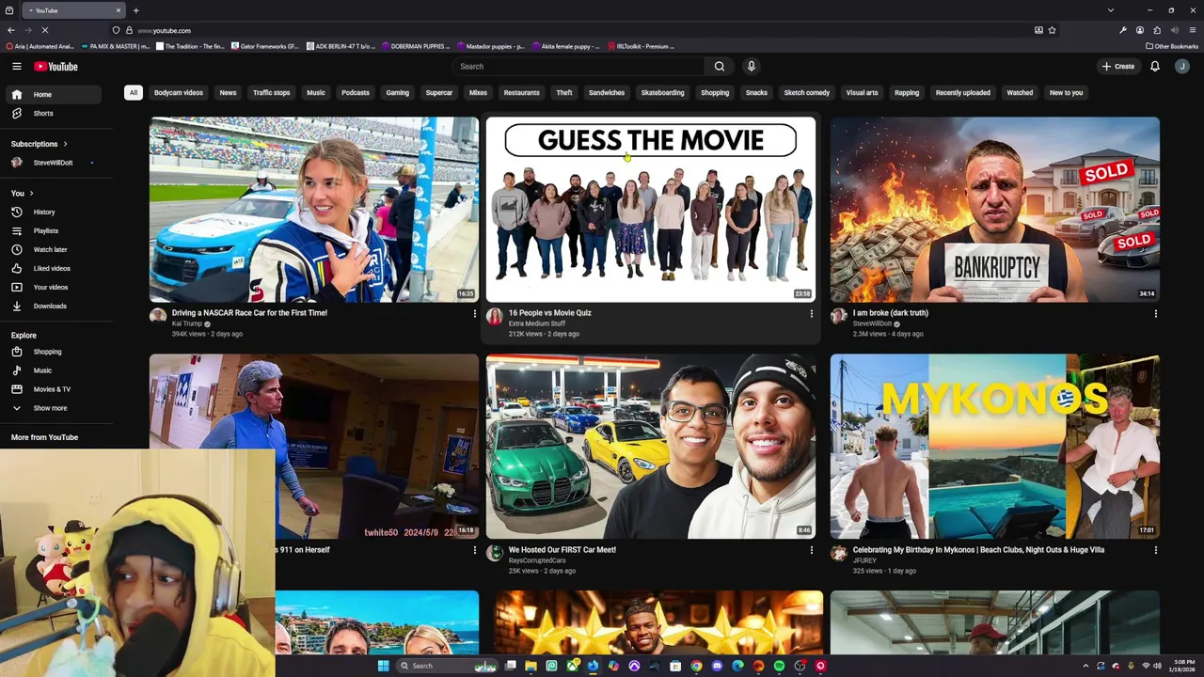1204x677 pixels.
Task: Open watch History in the sidebar
Action: (x=53, y=212)
